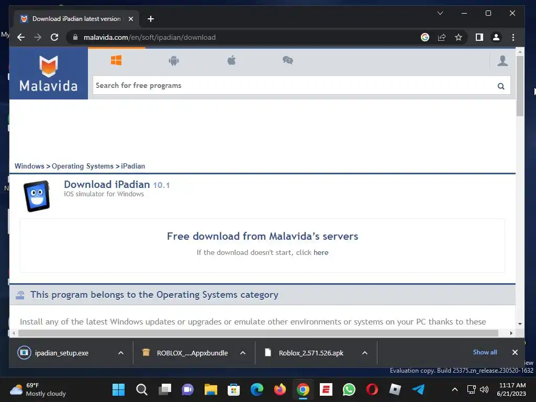Click the Download iPadian heading link
This screenshot has height=402, width=536.
click(x=107, y=185)
